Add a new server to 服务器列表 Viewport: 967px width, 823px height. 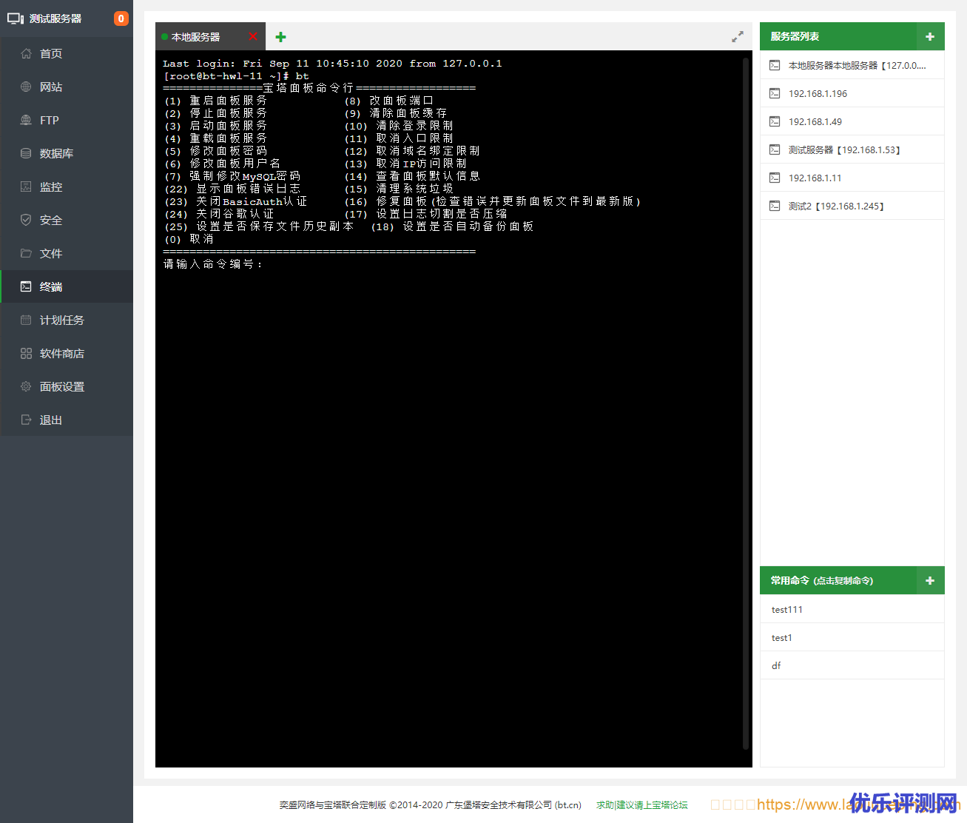pyautogui.click(x=930, y=36)
